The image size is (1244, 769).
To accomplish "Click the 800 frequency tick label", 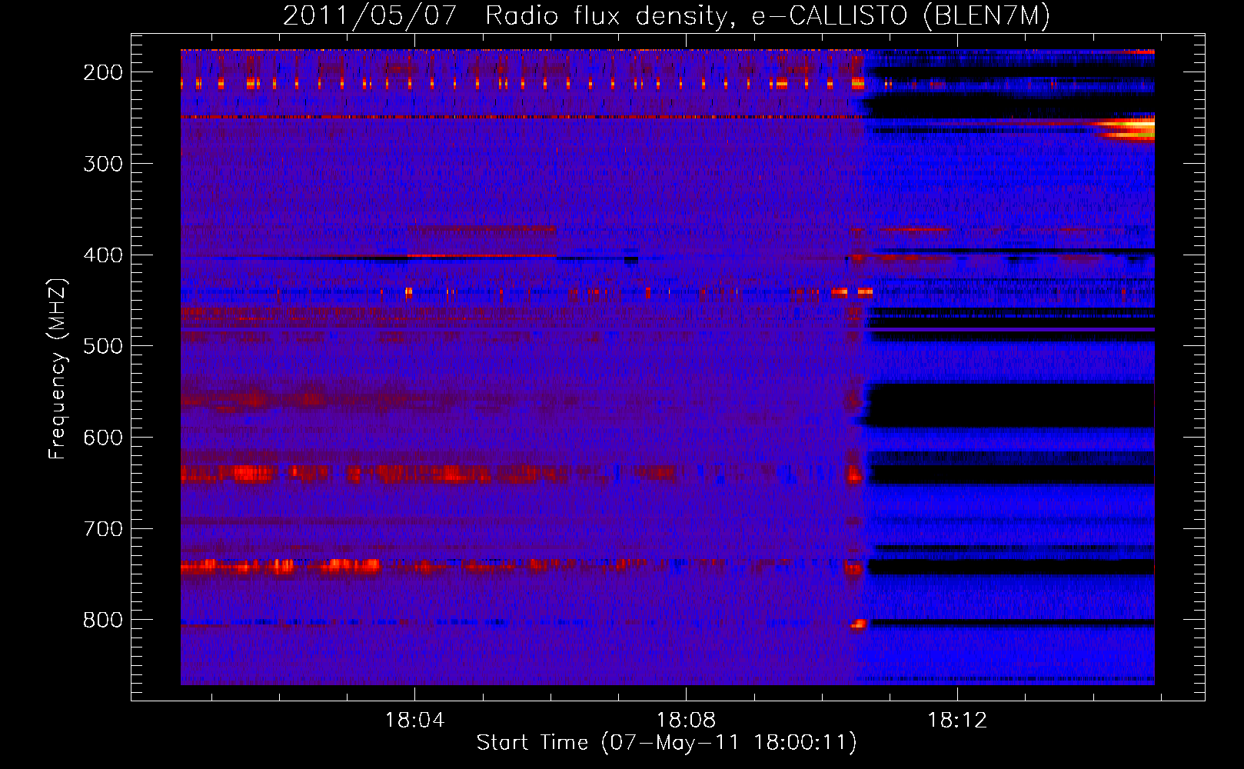I will (x=103, y=620).
